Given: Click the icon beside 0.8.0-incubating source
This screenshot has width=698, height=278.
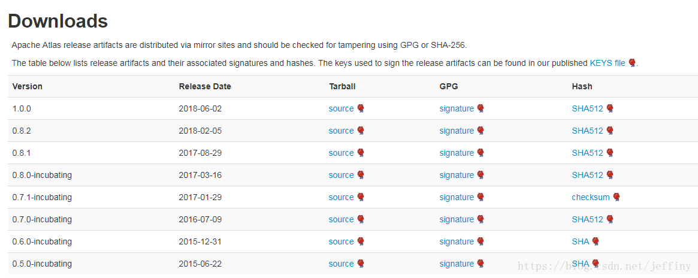Looking at the screenshot, I should [x=361, y=176].
